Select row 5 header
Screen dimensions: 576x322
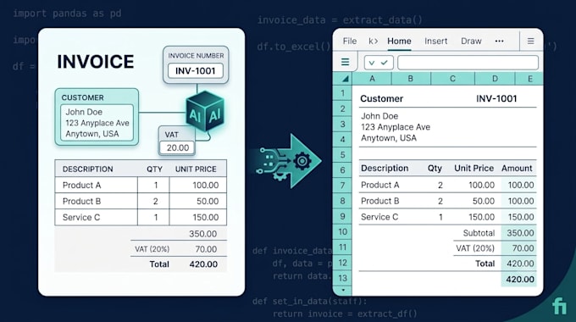coord(342,155)
